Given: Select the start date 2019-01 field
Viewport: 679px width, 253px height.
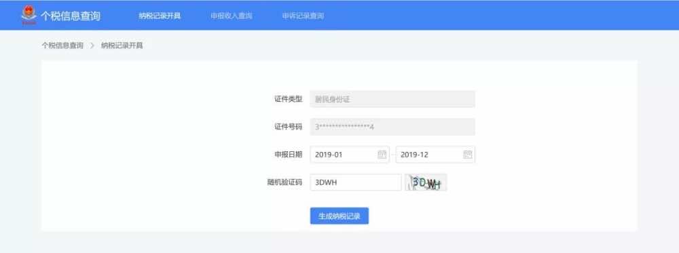Looking at the screenshot, I should pyautogui.click(x=350, y=155).
